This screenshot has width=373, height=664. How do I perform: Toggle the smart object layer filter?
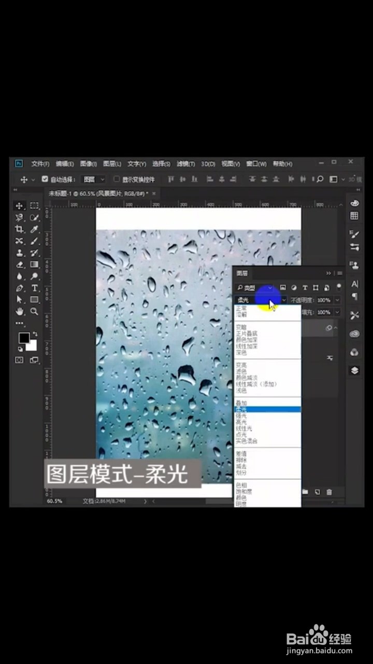[x=326, y=287]
